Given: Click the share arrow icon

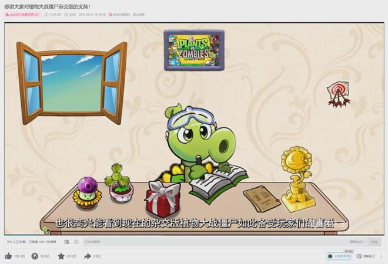Looking at the screenshot, I should point(88,256).
